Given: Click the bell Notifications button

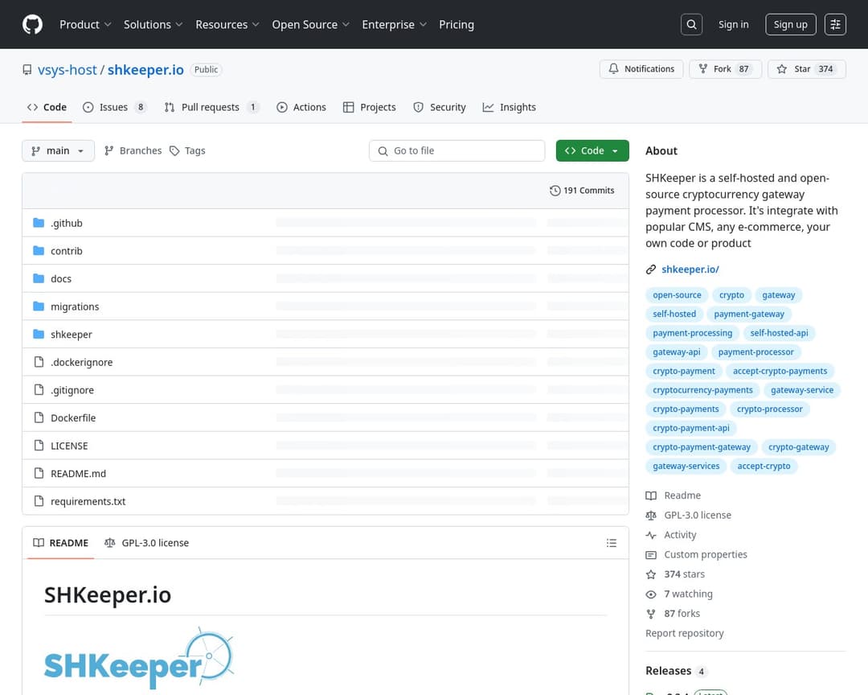Looking at the screenshot, I should [x=641, y=69].
